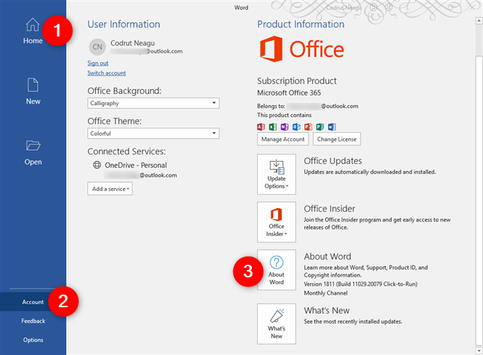
Task: Click the Sign out link
Action: (x=98, y=63)
